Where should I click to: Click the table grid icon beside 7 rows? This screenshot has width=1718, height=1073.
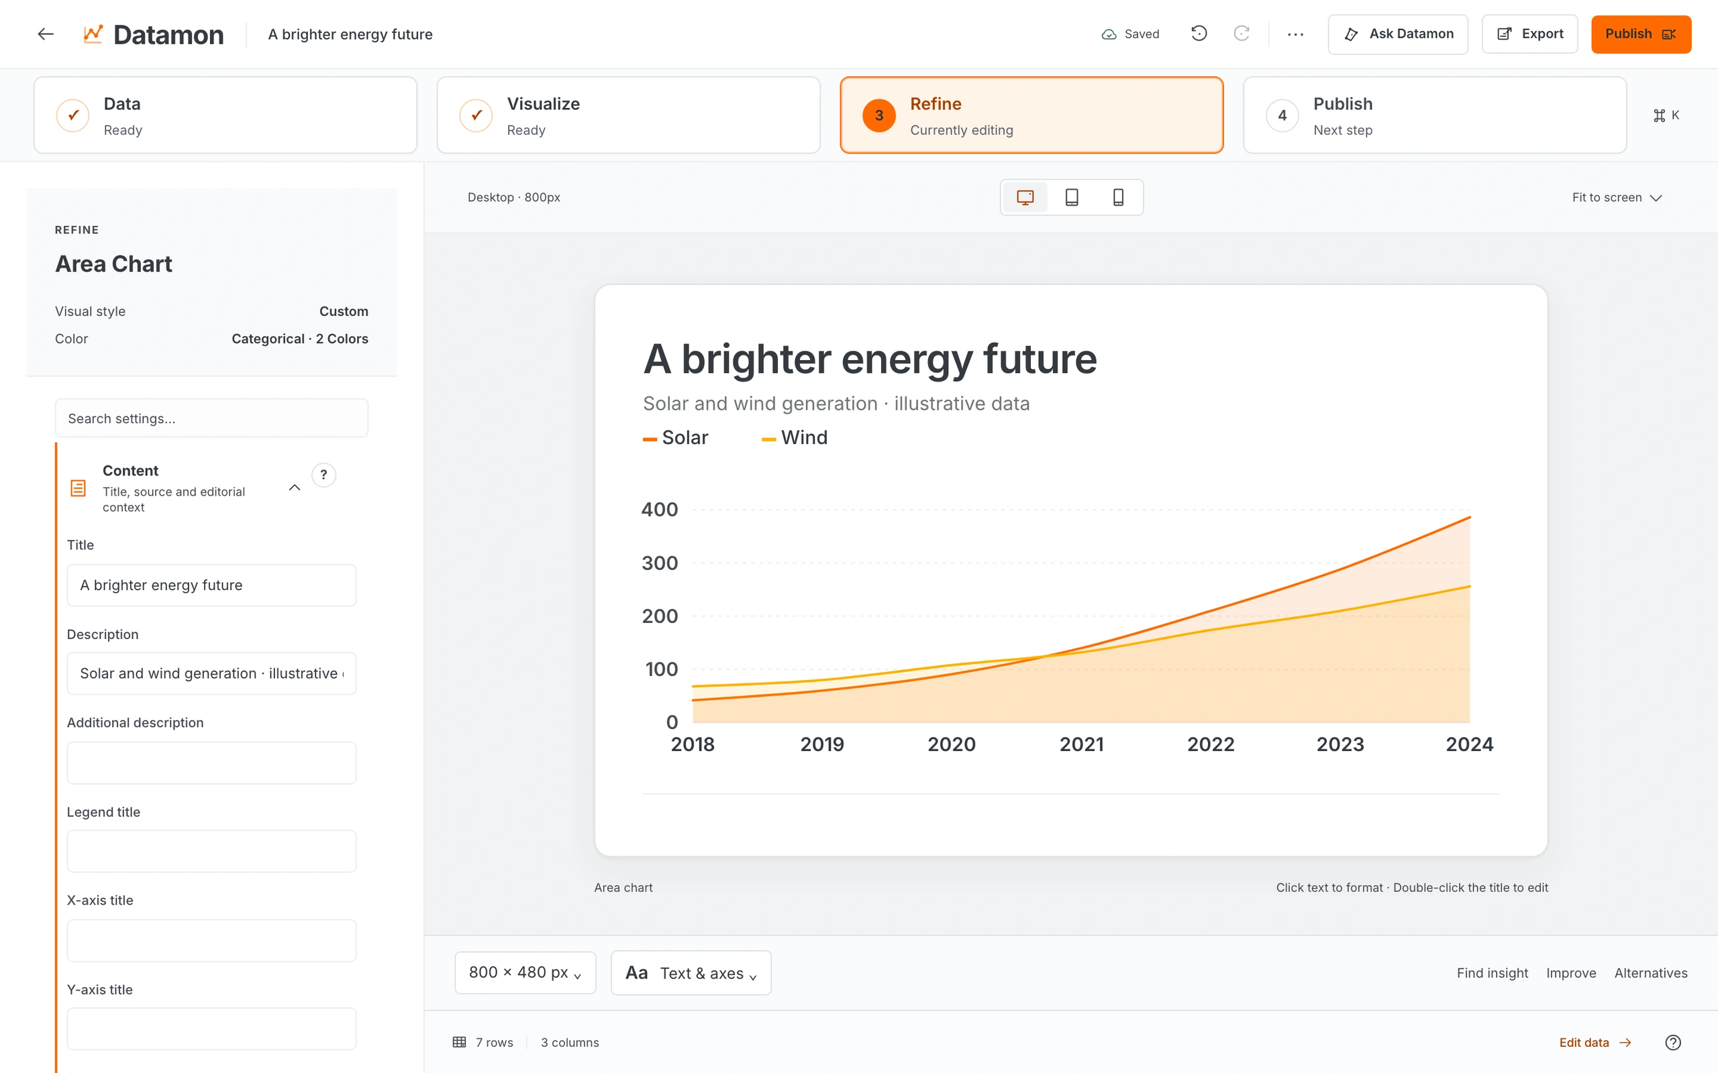tap(459, 1041)
